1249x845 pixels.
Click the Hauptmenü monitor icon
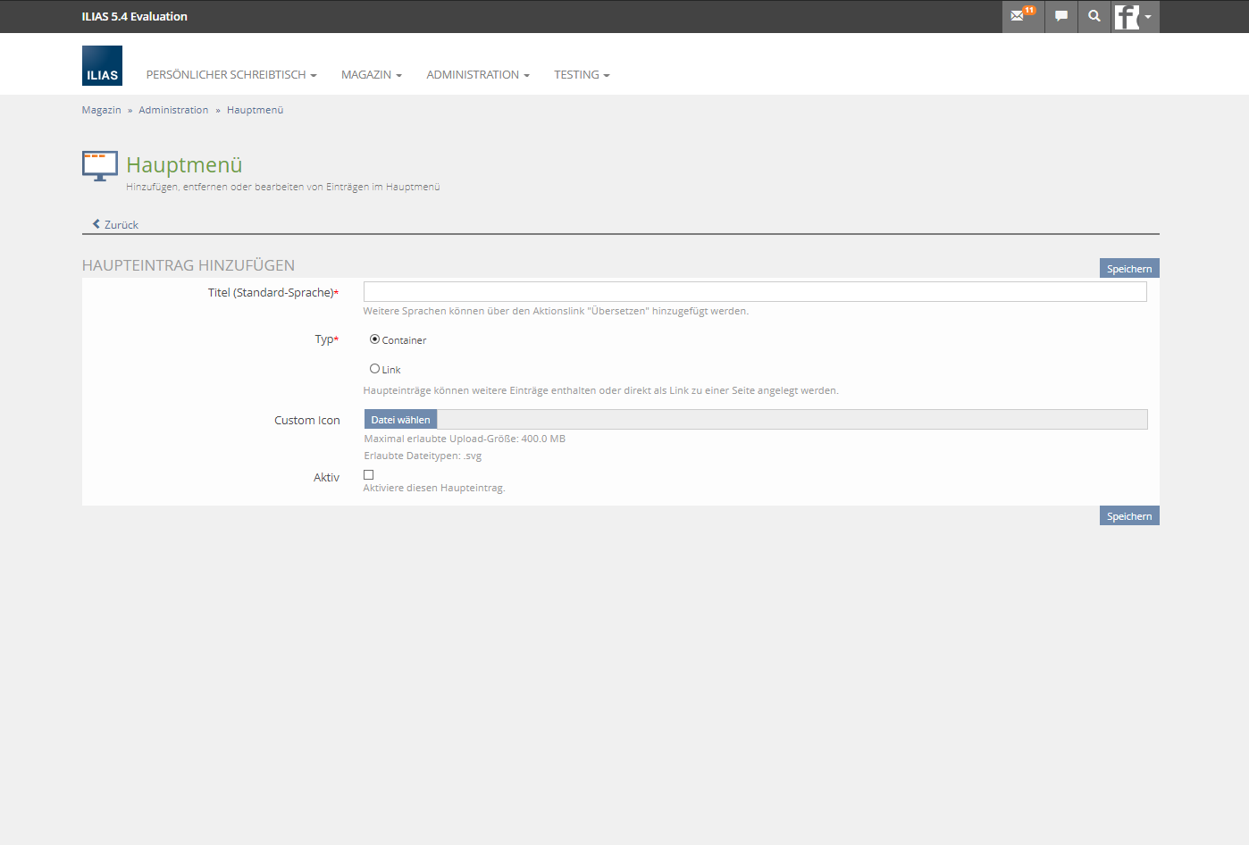tap(100, 166)
